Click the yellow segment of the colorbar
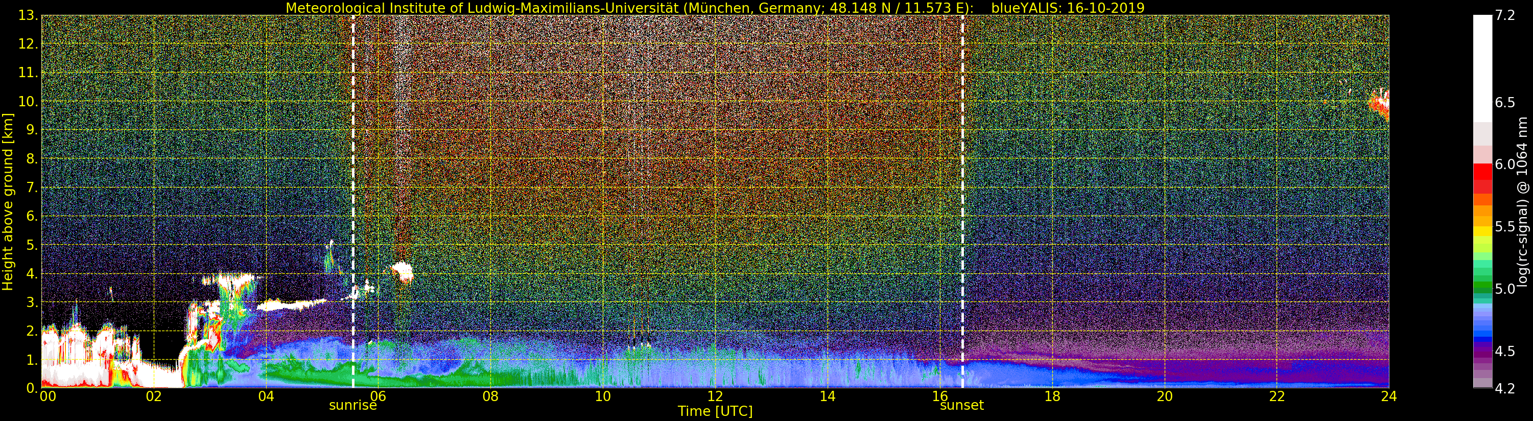1533x421 pixels. [1482, 231]
